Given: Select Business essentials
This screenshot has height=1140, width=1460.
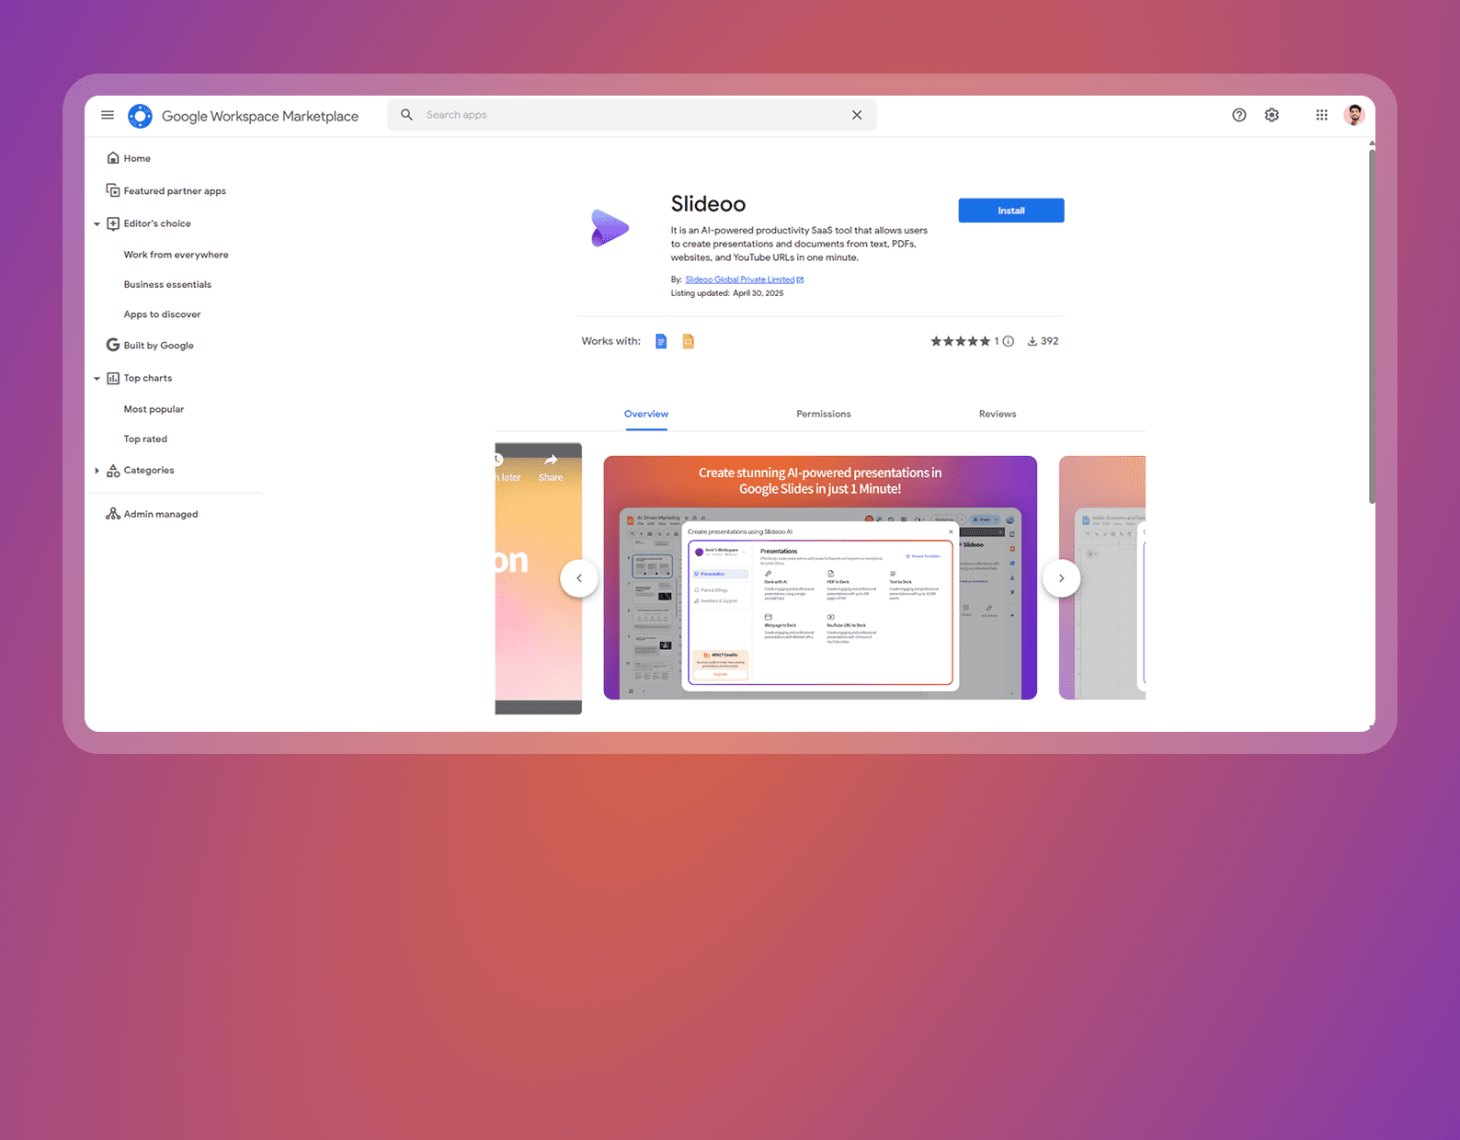Looking at the screenshot, I should coord(167,284).
